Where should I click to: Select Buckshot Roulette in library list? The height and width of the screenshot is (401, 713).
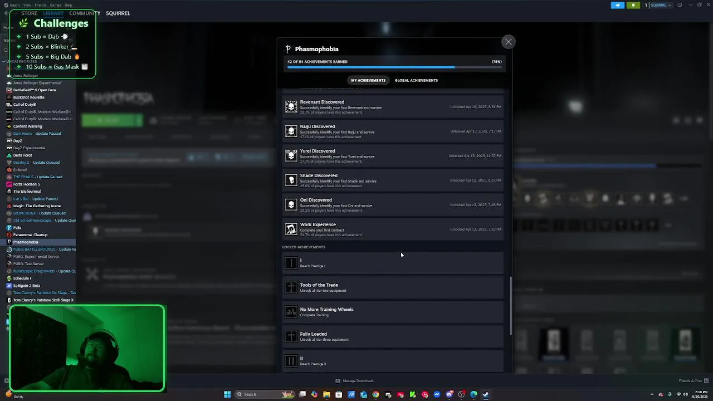coord(29,97)
